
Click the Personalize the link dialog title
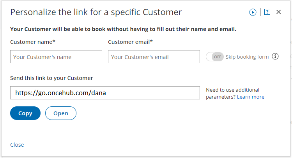[96, 12]
